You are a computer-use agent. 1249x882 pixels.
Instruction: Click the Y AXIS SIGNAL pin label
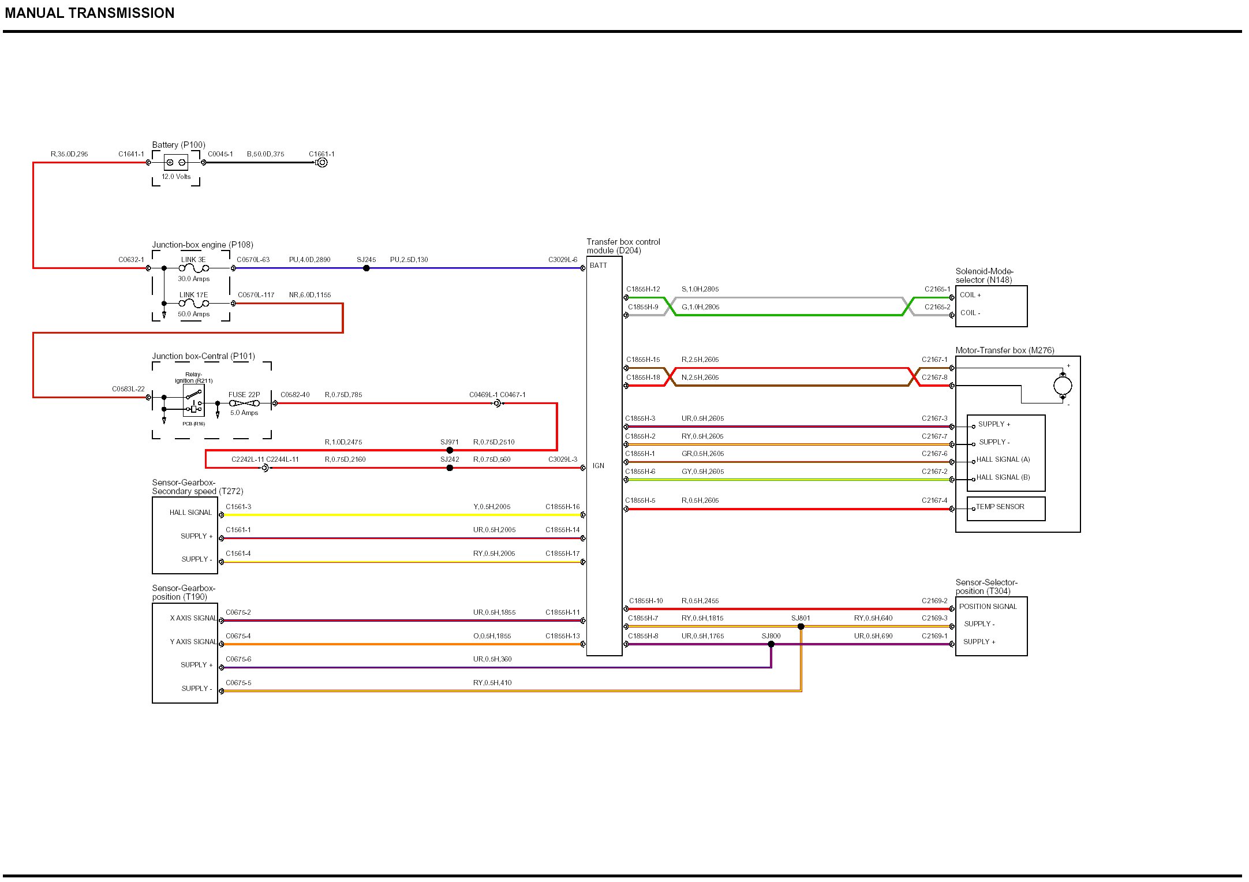193,642
